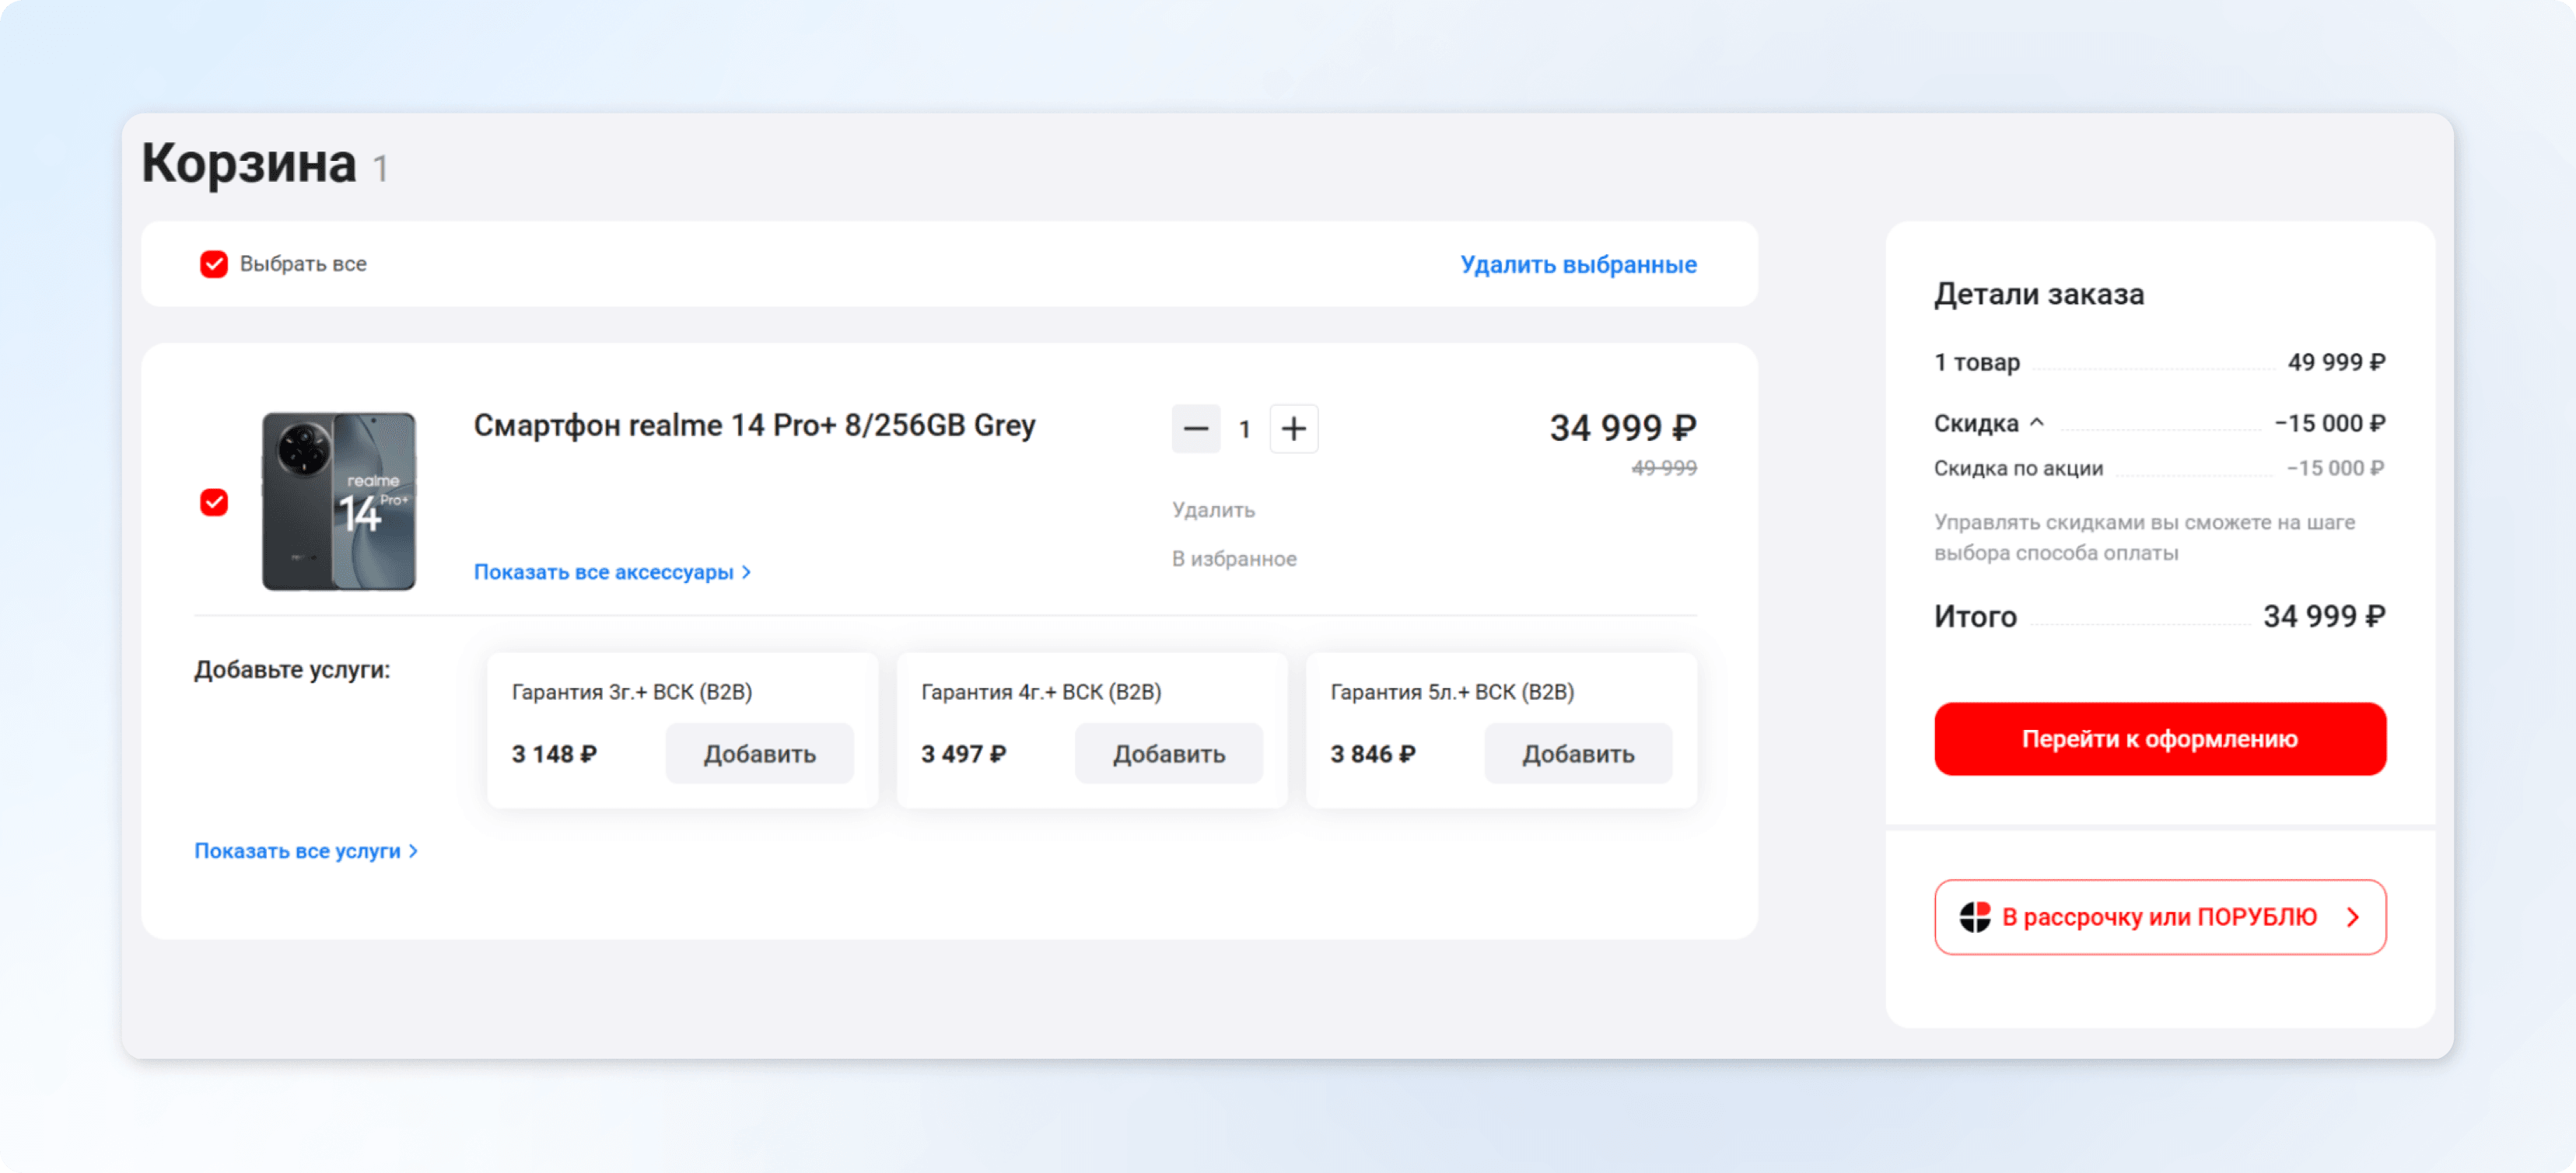Image resolution: width=2576 pixels, height=1173 pixels.
Task: Open the realme 14 Pro+ product thumbnail
Action: coord(339,501)
